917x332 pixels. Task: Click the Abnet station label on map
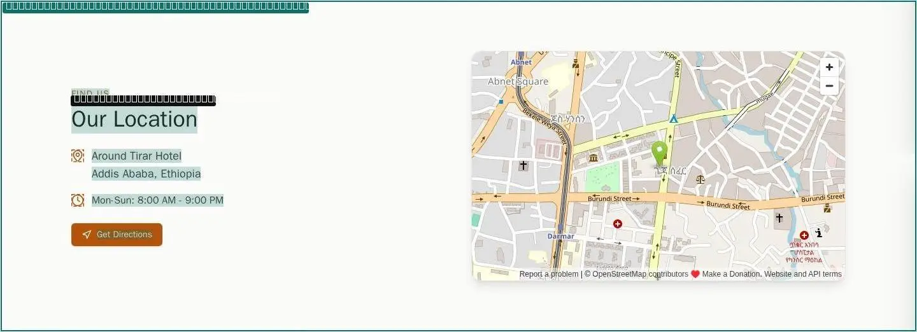click(521, 62)
